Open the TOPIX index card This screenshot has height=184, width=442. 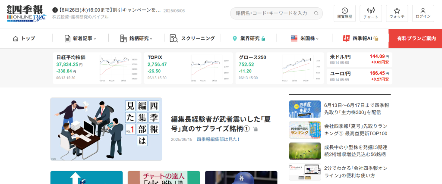coord(188,68)
